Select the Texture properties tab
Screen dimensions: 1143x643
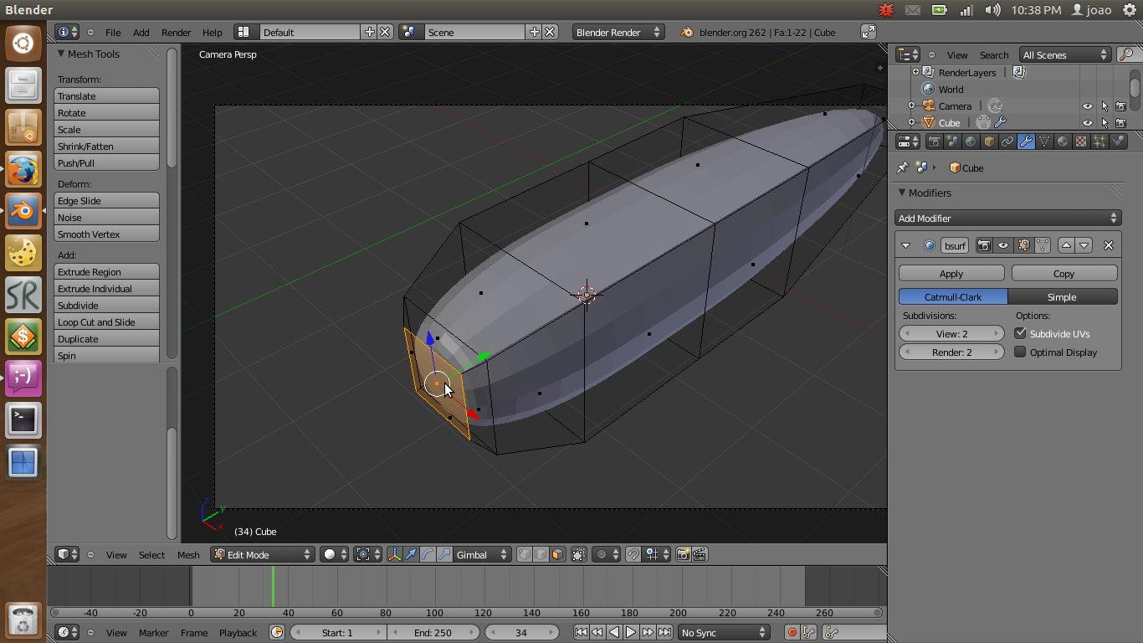point(1082,141)
